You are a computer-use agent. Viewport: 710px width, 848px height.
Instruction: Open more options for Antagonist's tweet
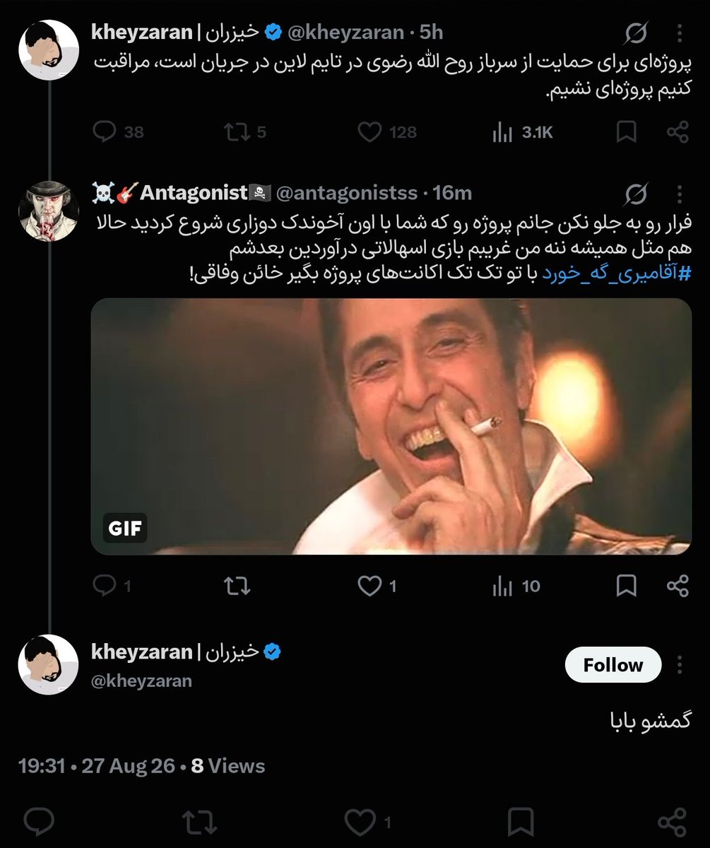tap(680, 193)
